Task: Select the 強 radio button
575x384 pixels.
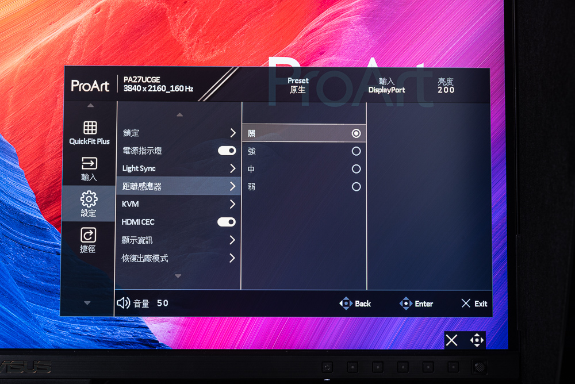Action: click(356, 151)
